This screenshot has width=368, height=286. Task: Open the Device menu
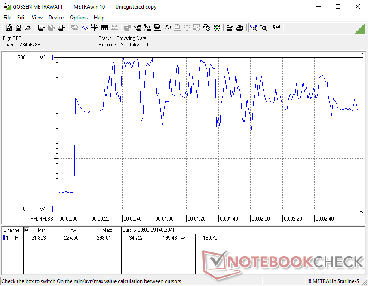(x=56, y=18)
